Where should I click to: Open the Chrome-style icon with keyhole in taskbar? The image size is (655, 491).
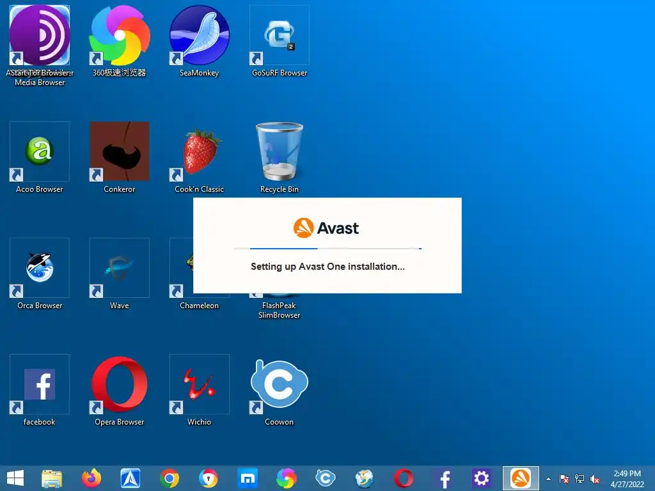pos(209,478)
